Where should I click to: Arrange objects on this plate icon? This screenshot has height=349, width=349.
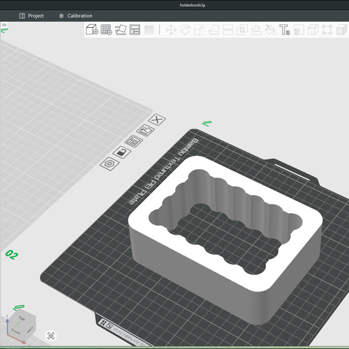(x=134, y=141)
